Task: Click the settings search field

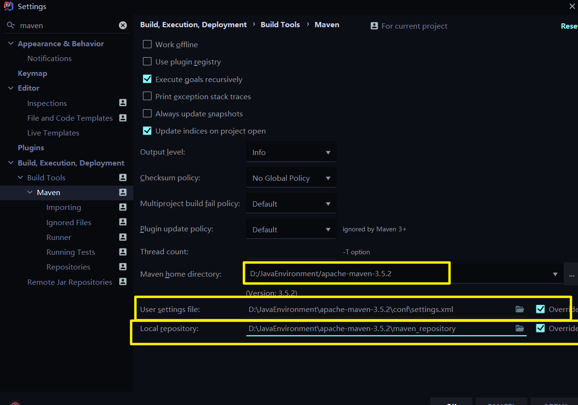Action: click(67, 25)
